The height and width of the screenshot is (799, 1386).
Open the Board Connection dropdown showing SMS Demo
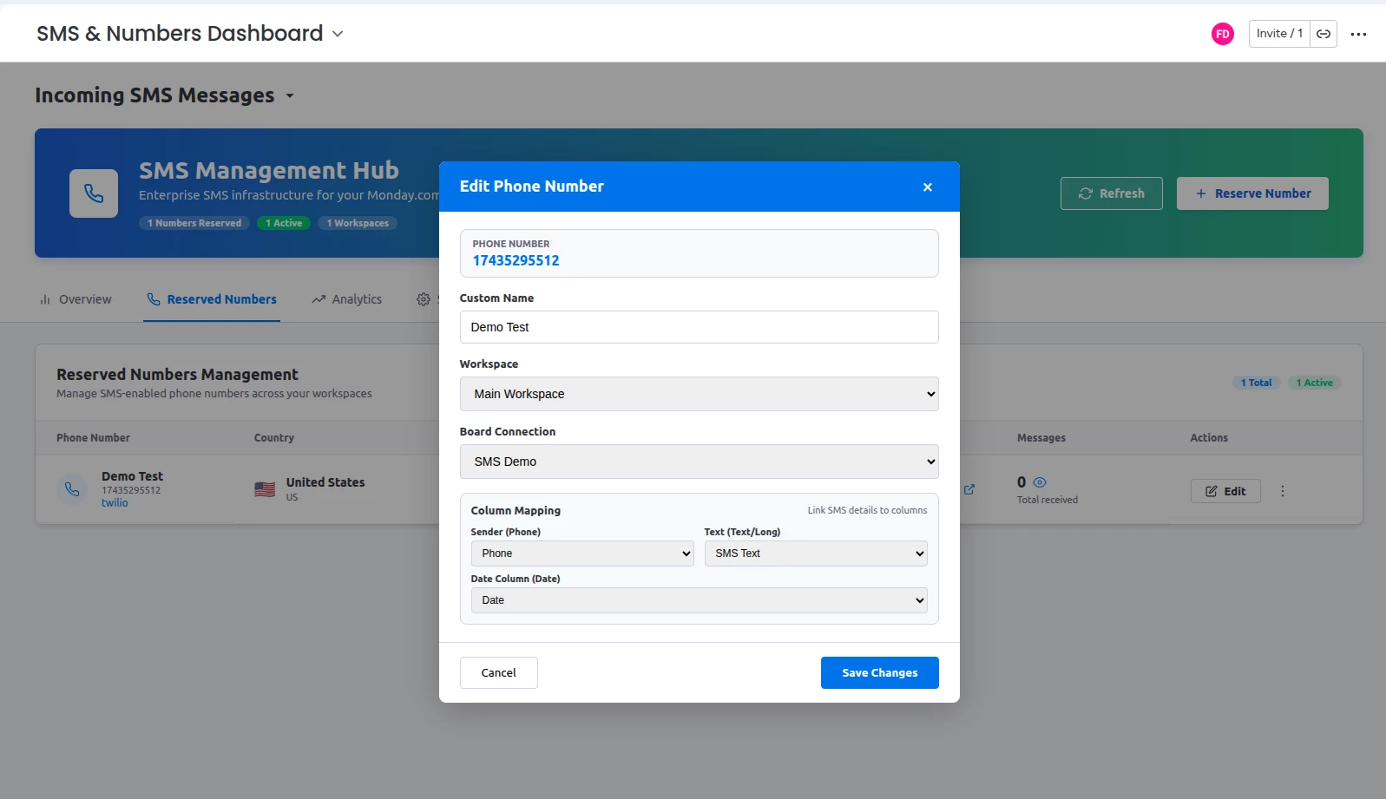699,462
